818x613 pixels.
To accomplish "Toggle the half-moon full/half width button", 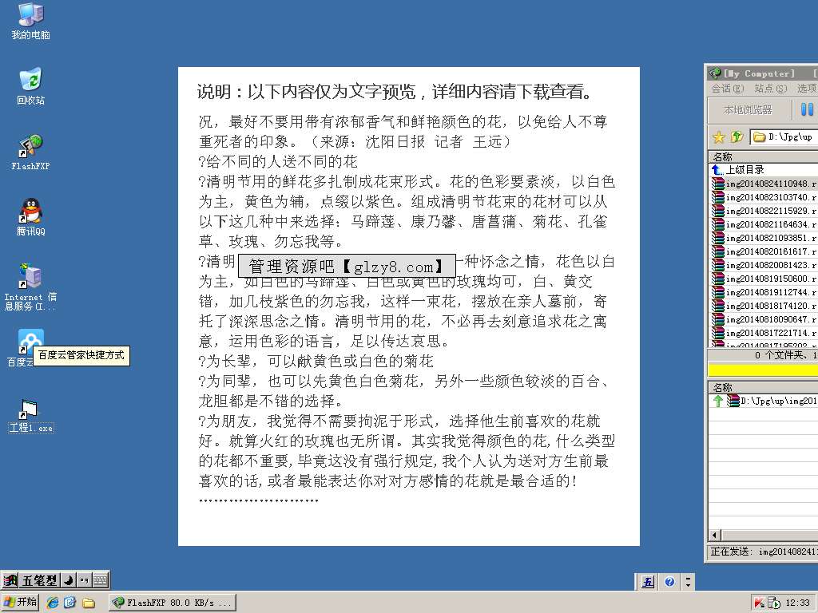I will tap(69, 579).
